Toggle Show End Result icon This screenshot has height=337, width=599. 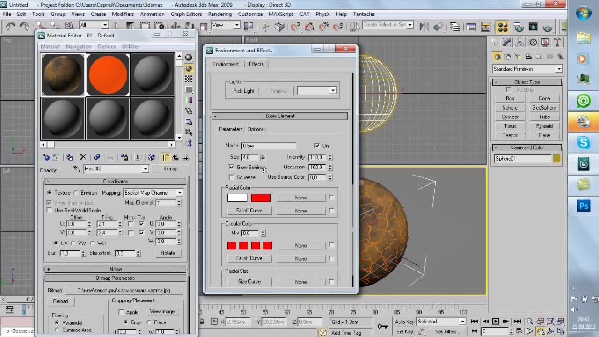coord(166,157)
